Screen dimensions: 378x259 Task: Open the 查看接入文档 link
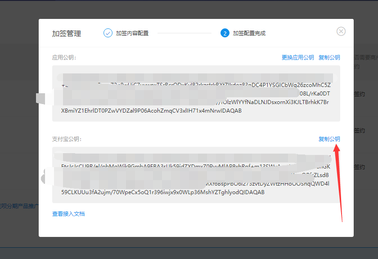[x=68, y=214]
